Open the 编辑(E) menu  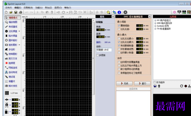click(18, 8)
